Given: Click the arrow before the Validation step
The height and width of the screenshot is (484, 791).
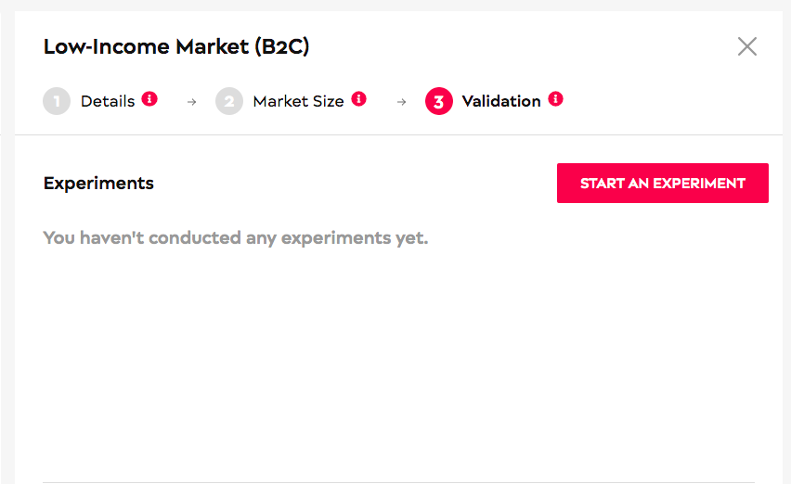Looking at the screenshot, I should click(402, 102).
